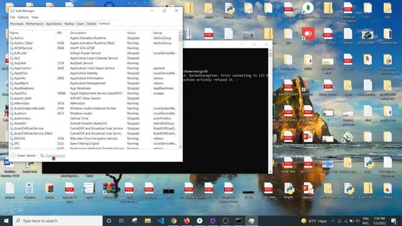
Task: Open Firefox from the taskbar
Action: [187, 220]
